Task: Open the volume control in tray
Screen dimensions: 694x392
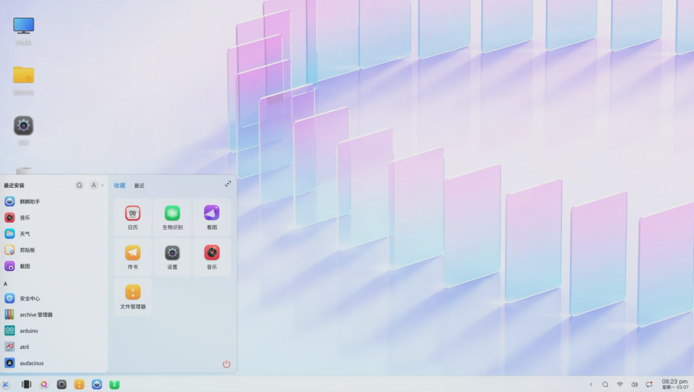Action: tap(635, 385)
